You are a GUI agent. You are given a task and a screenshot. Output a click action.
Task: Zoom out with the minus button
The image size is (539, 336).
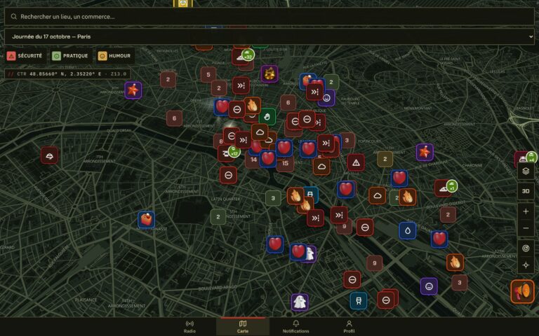tap(526, 228)
